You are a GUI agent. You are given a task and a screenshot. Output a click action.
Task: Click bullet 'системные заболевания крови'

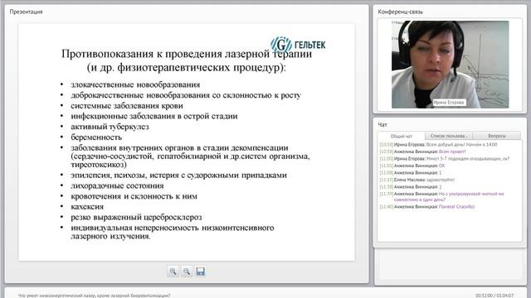click(127, 106)
